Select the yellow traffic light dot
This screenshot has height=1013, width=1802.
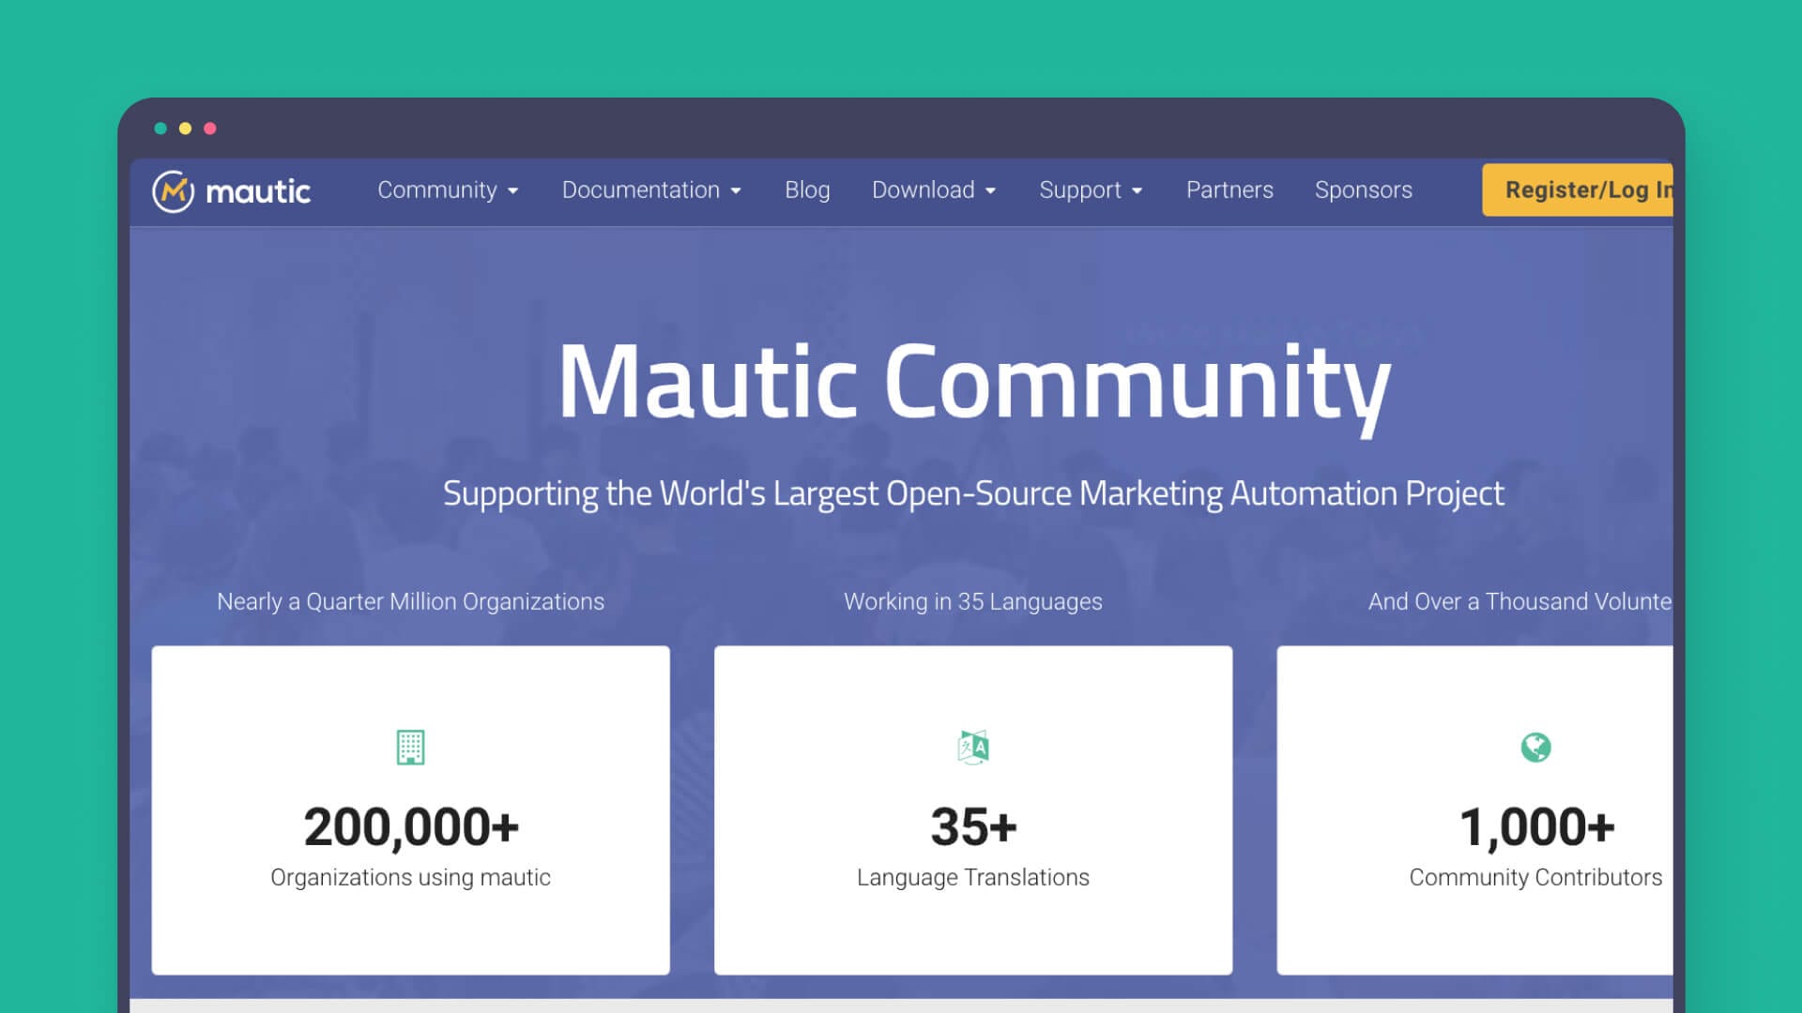tap(187, 129)
